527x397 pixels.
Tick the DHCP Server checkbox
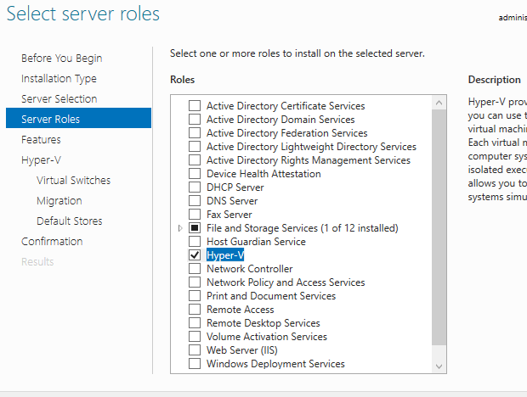(x=195, y=187)
